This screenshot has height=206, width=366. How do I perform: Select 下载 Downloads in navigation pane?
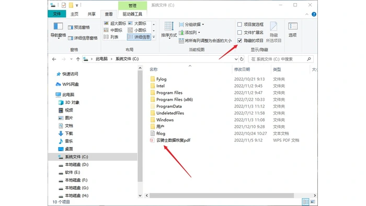(65, 134)
